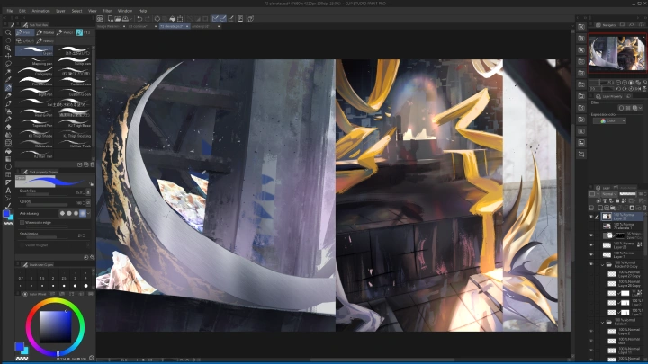
Task: Click the New document icon
Action: point(111,19)
